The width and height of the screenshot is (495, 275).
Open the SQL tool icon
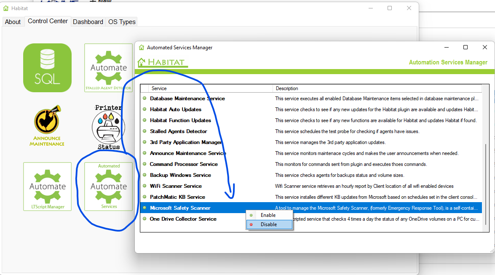(x=47, y=68)
